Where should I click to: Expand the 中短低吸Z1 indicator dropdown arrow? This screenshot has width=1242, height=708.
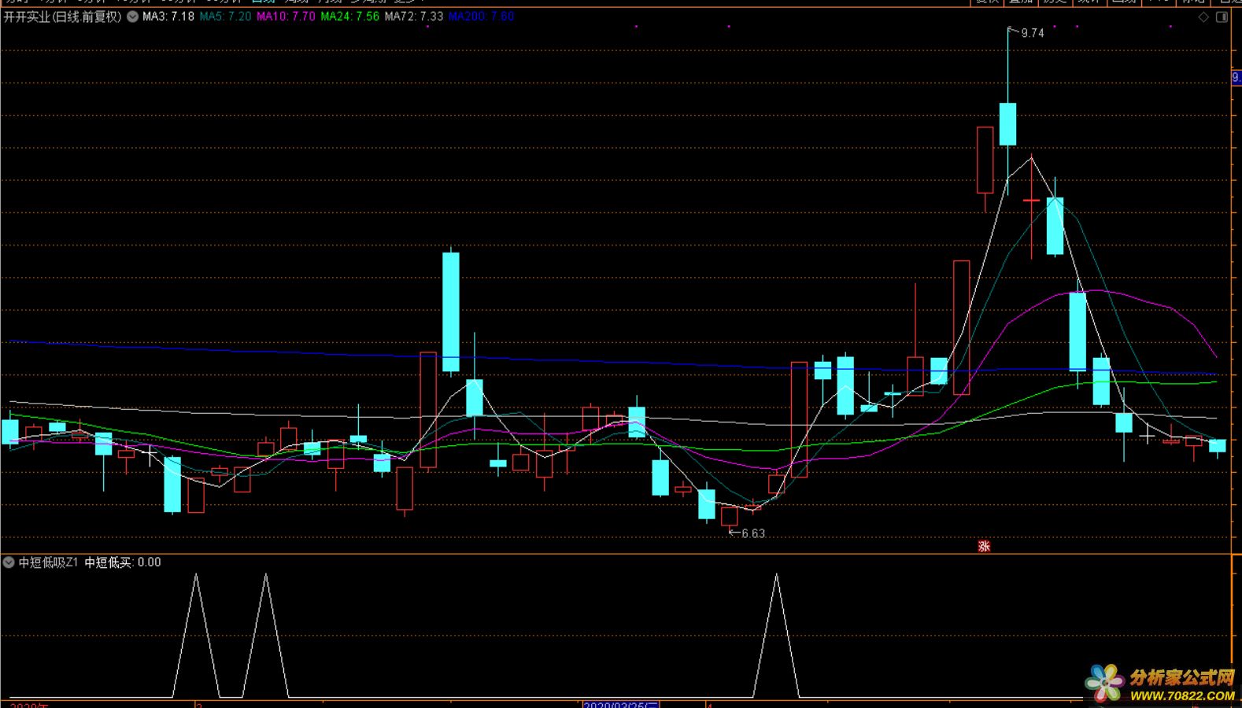point(9,562)
